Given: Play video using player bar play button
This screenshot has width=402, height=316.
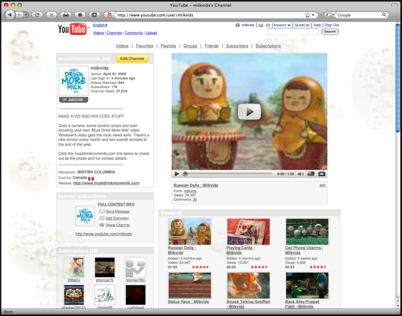Looking at the screenshot, I should (x=177, y=174).
